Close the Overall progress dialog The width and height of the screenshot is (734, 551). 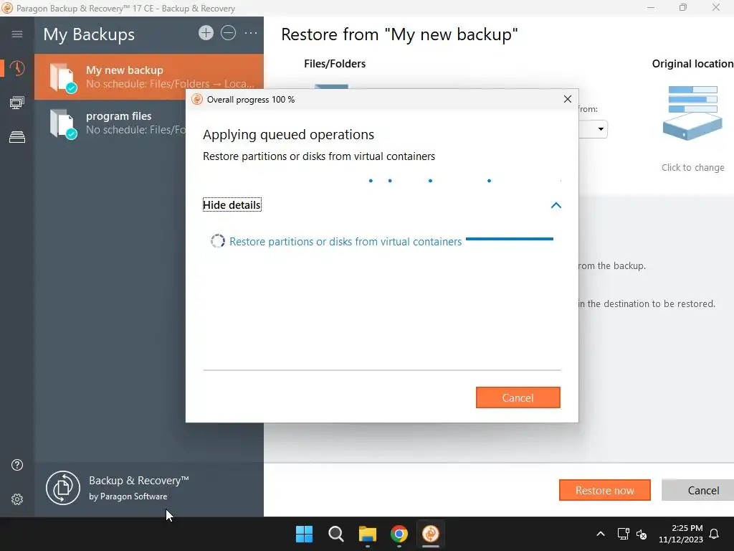pyautogui.click(x=568, y=99)
